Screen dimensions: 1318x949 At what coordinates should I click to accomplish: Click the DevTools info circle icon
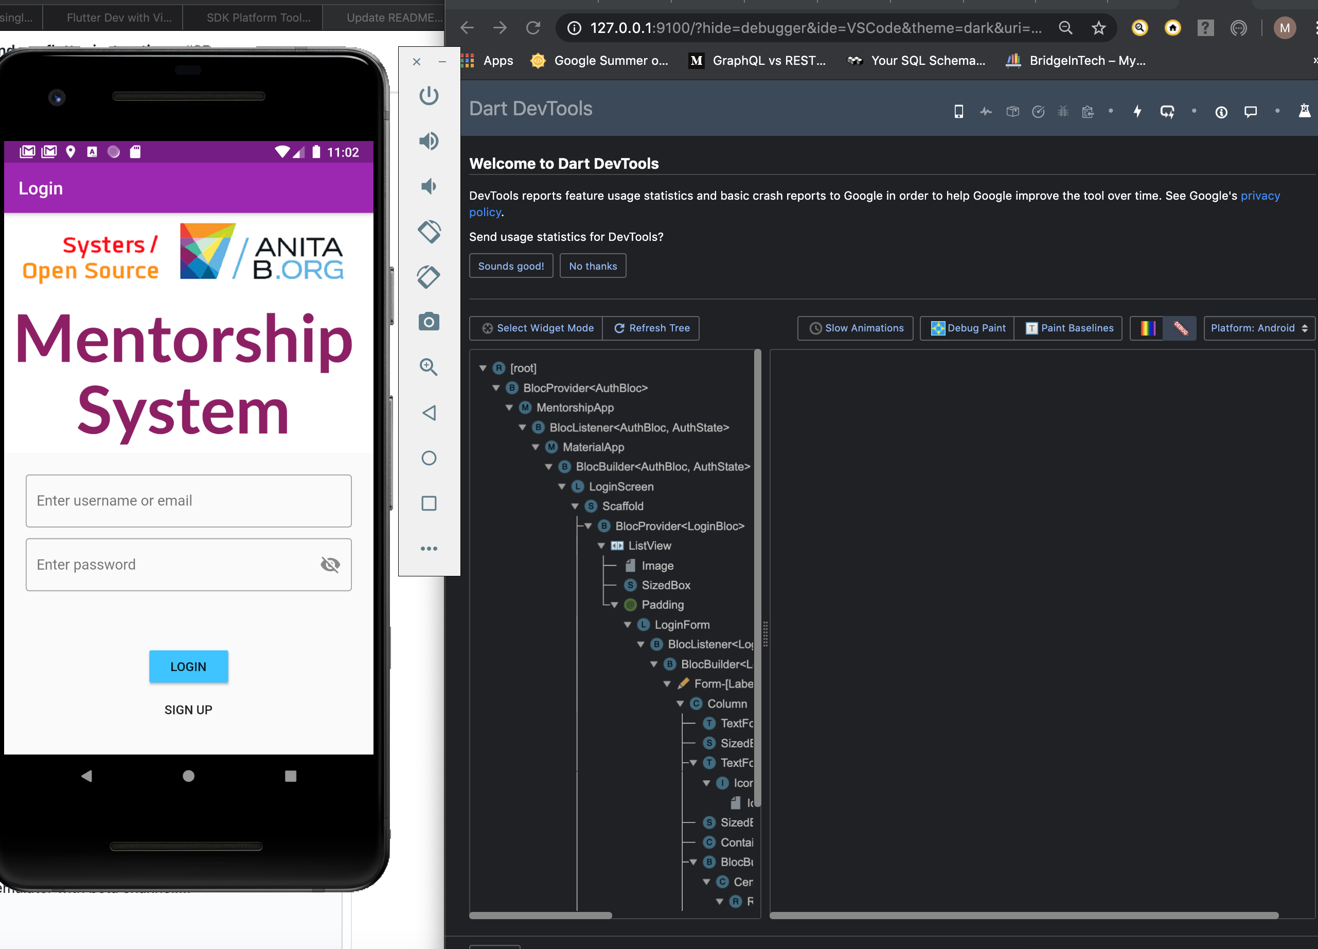click(1221, 112)
